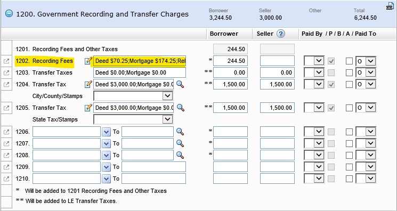Click 1203 Transfer Taxes description field
The image size is (397, 211).
click(140, 72)
